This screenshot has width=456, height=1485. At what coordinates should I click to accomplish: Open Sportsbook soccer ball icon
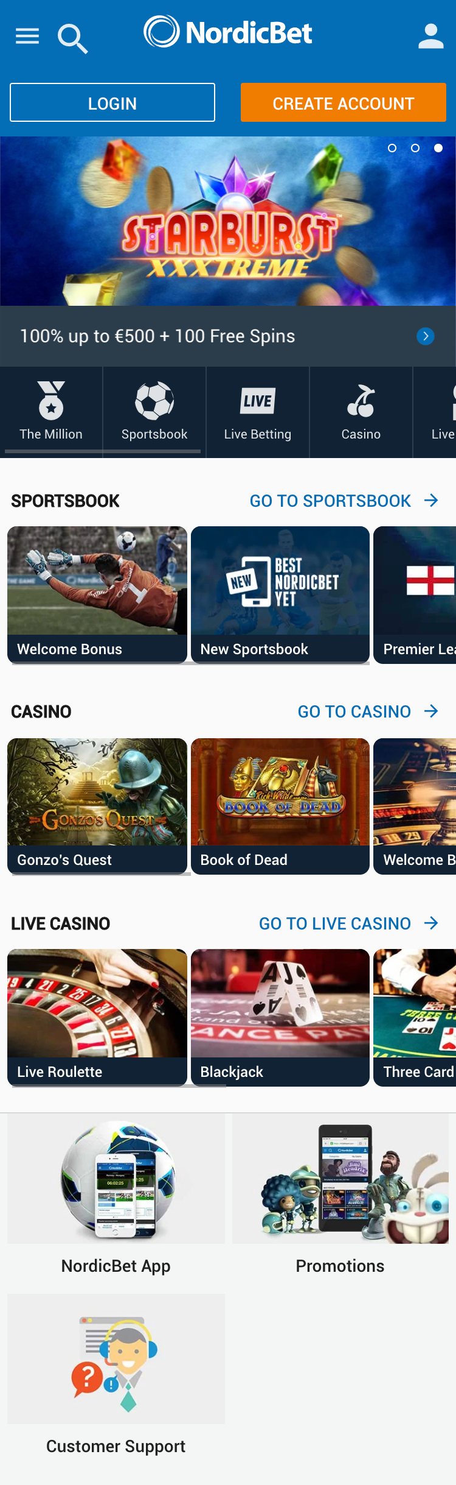click(x=154, y=401)
